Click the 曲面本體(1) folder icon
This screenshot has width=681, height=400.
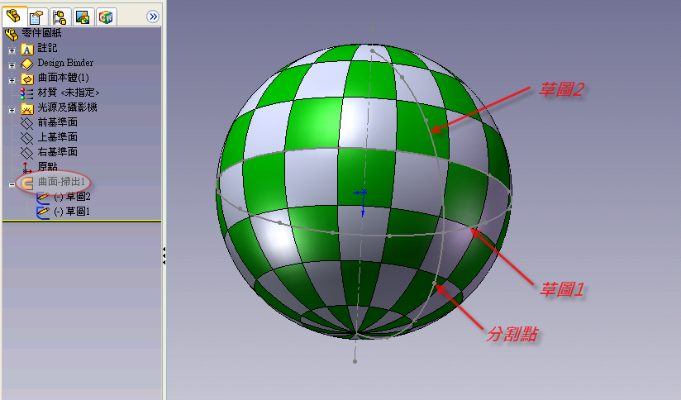[27, 79]
